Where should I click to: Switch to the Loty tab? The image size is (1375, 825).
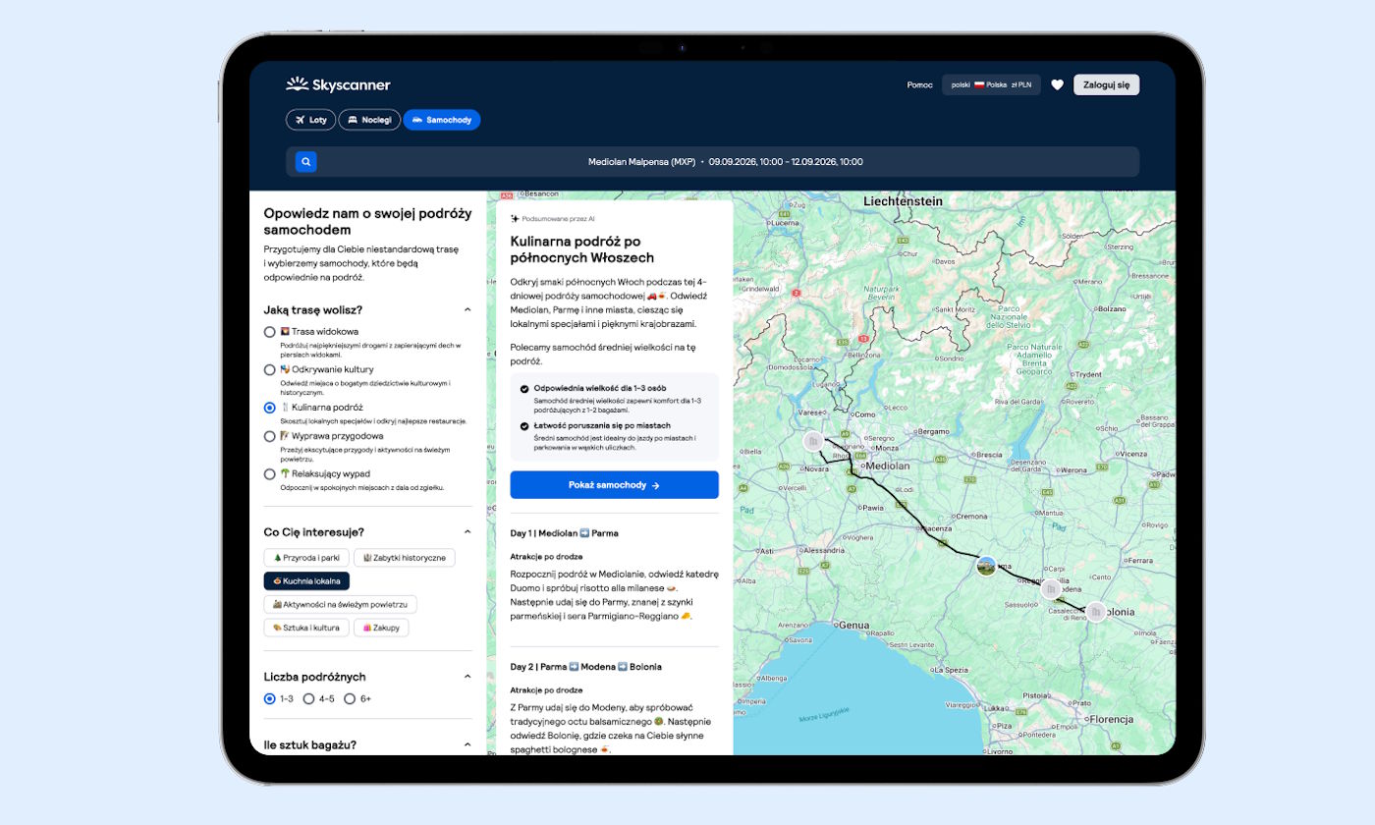(310, 120)
